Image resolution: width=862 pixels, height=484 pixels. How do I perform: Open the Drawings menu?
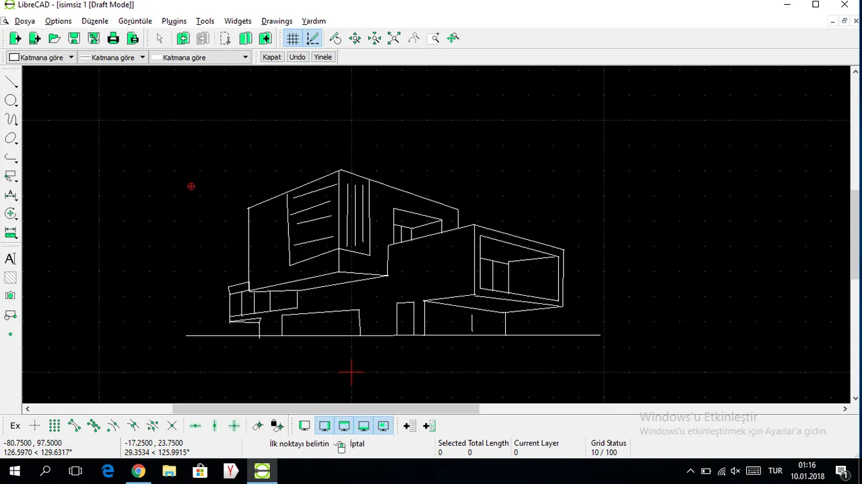click(x=277, y=21)
